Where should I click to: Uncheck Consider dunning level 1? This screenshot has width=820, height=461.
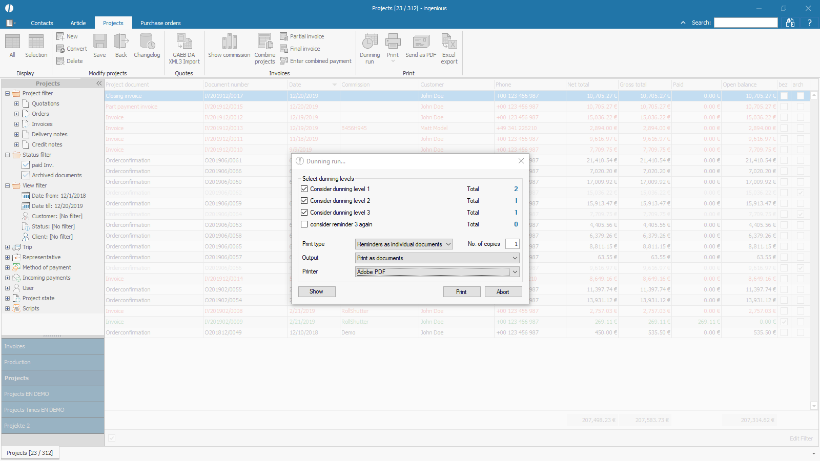click(x=304, y=189)
